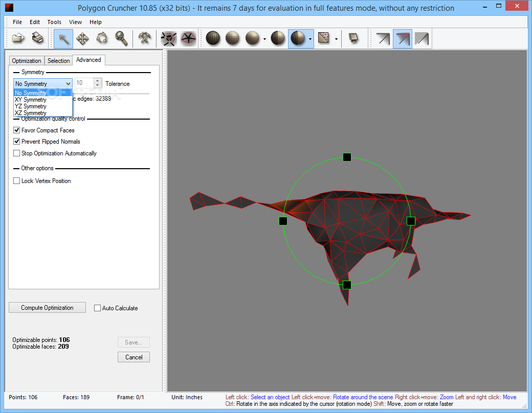Enable Stop Optimization Automatically
This screenshot has width=532, height=413.
tap(16, 153)
